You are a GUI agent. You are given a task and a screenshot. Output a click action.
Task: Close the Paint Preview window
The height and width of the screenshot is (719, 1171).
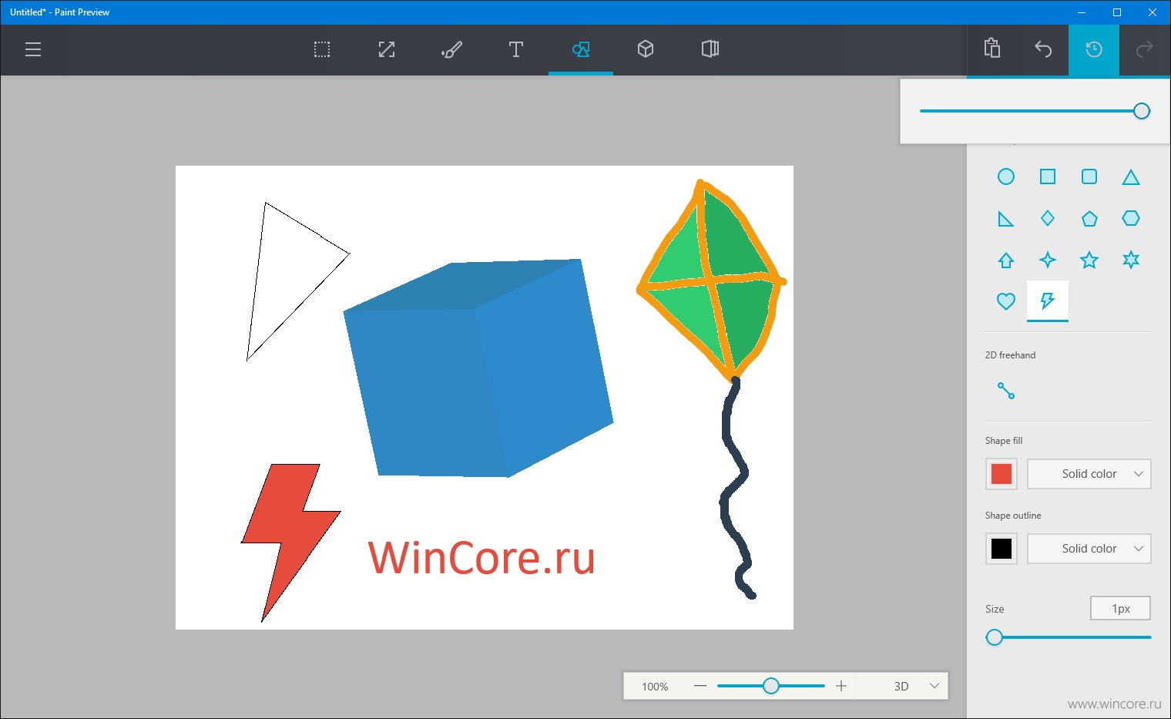[1153, 12]
